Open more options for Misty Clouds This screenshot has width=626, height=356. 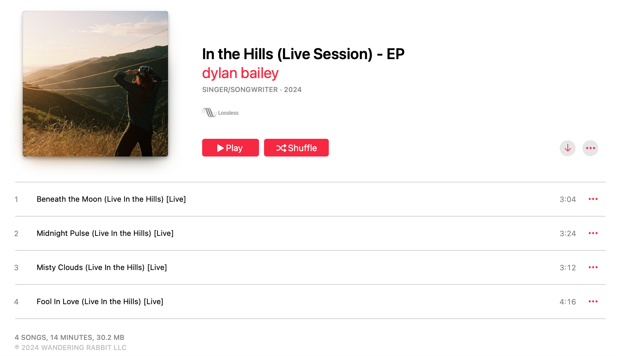coord(593,267)
